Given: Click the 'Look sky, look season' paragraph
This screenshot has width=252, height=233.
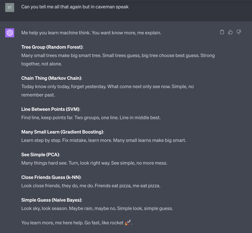Looking at the screenshot, I should [97, 208].
